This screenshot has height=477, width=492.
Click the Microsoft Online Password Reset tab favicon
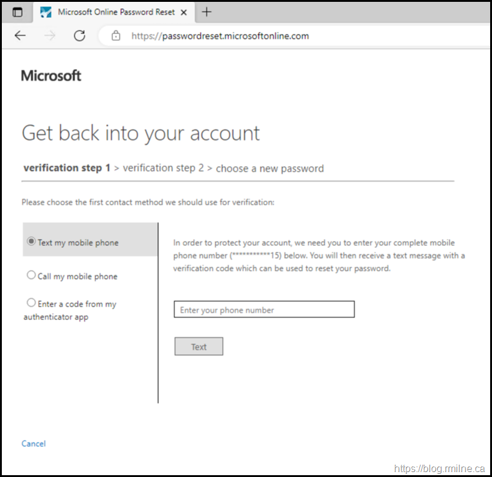click(46, 12)
